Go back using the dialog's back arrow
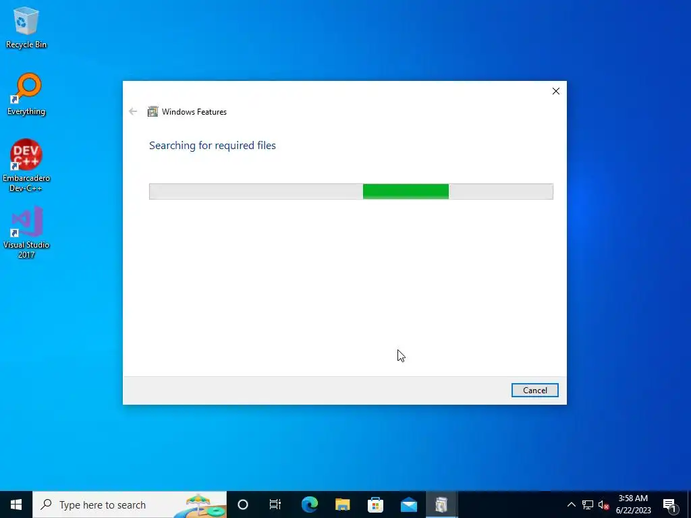 [133, 111]
